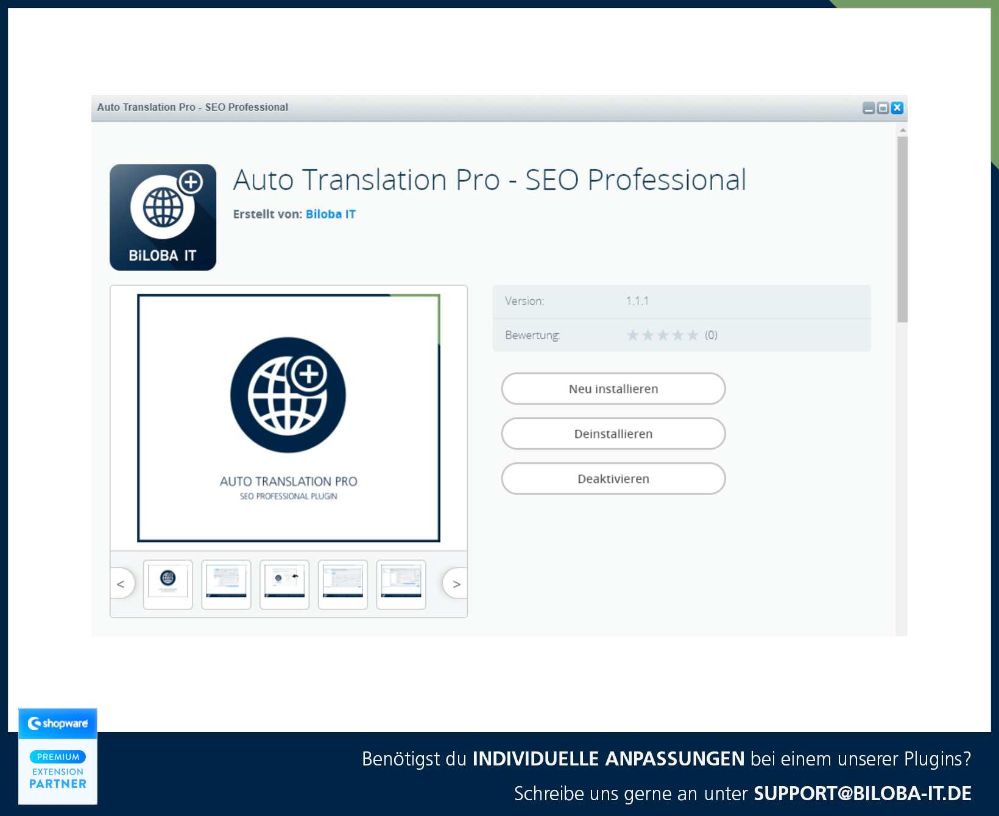
Task: Click the Neu installieren button
Action: (613, 389)
